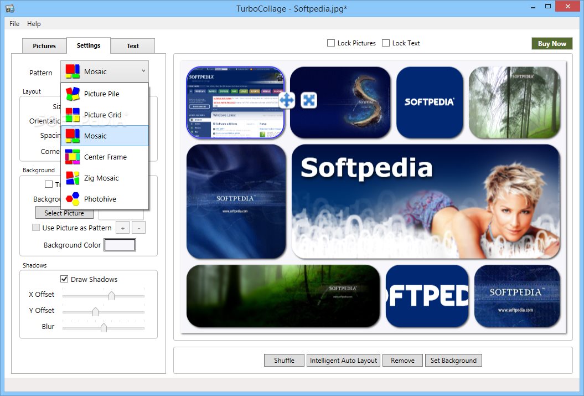Viewport: 584px width, 396px height.
Task: Click the Select Picture button
Action: [64, 213]
